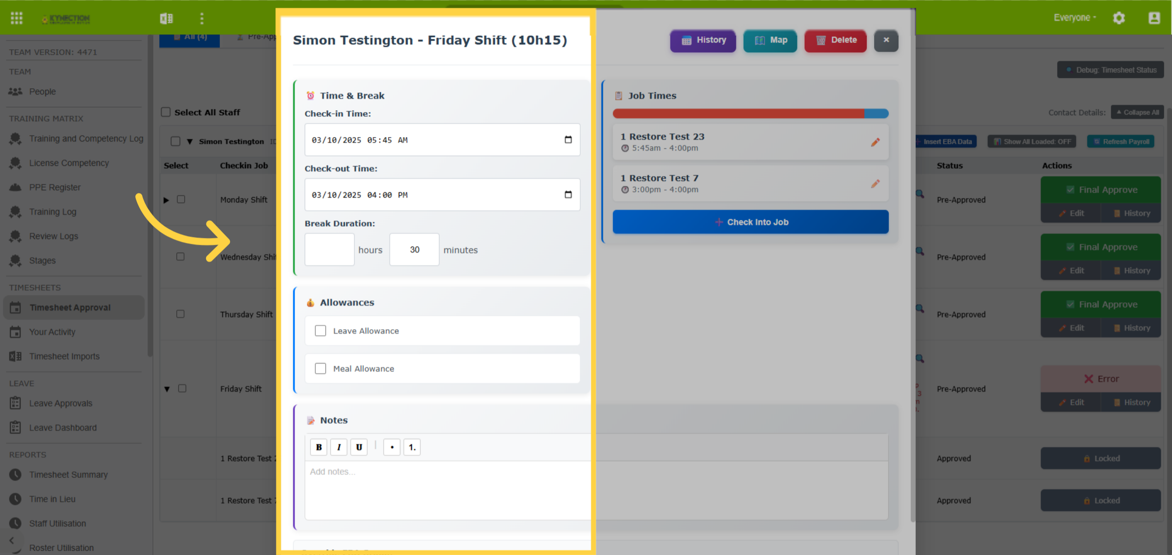Screen dimensions: 1172x555
Task: Edit the Restore Test 23 job time
Action: point(875,142)
